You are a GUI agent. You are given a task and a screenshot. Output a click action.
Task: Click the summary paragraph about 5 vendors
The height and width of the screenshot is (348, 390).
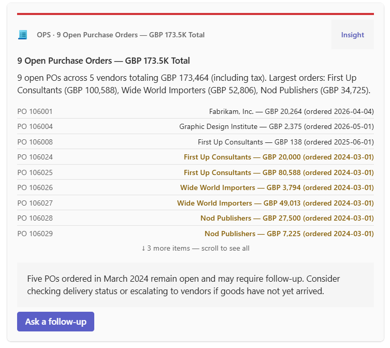point(194,84)
